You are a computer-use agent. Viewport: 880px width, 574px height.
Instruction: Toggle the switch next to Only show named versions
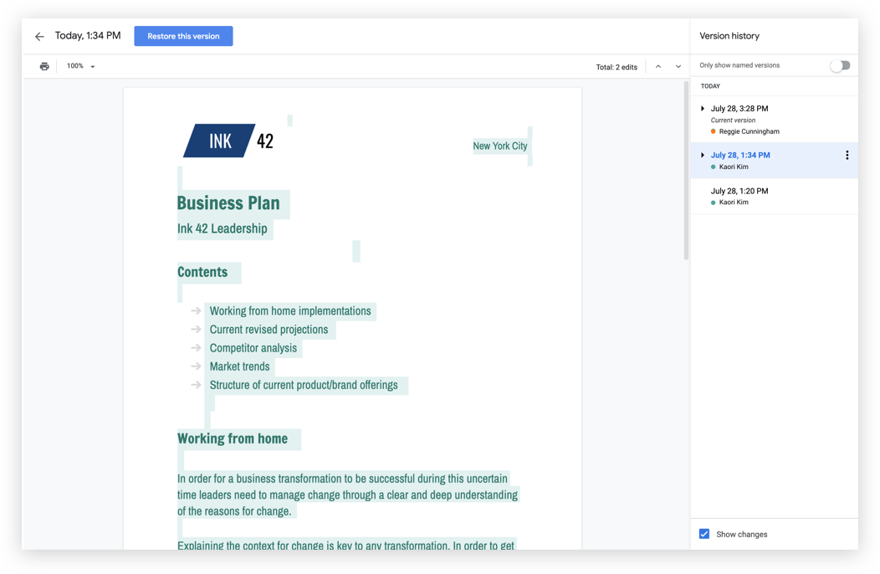pos(840,65)
